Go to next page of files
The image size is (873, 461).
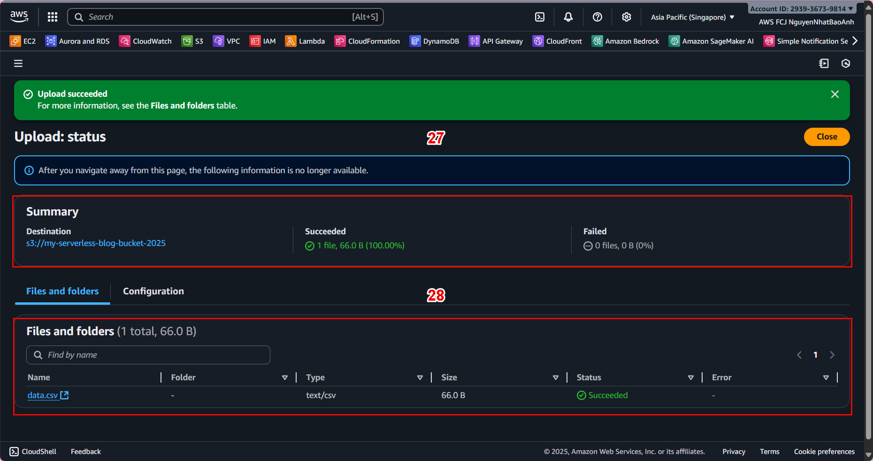click(832, 355)
